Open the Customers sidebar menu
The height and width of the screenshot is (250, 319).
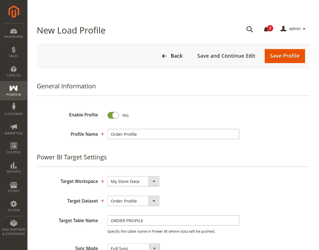[x=14, y=110]
